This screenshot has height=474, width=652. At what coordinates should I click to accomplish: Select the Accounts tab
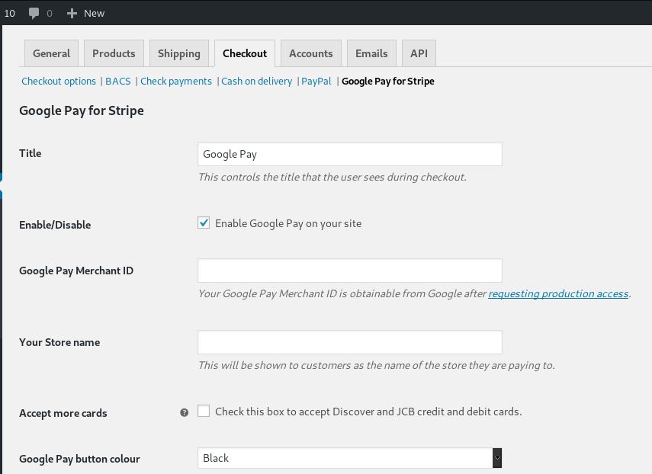pyautogui.click(x=311, y=53)
